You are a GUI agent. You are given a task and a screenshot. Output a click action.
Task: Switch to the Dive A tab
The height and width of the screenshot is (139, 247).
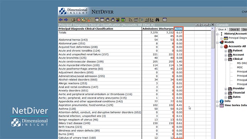[x=222, y=30]
